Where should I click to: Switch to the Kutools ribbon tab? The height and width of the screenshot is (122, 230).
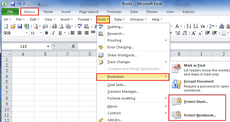(x=189, y=12)
